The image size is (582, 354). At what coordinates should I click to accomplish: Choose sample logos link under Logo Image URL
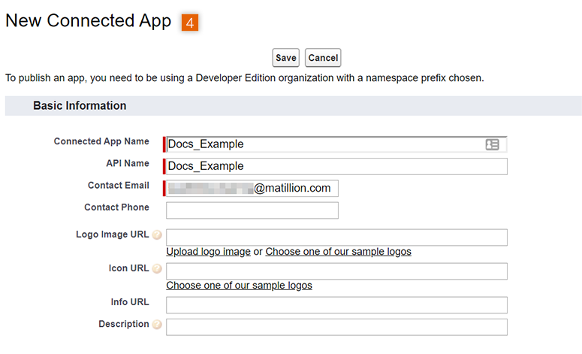[x=338, y=252]
